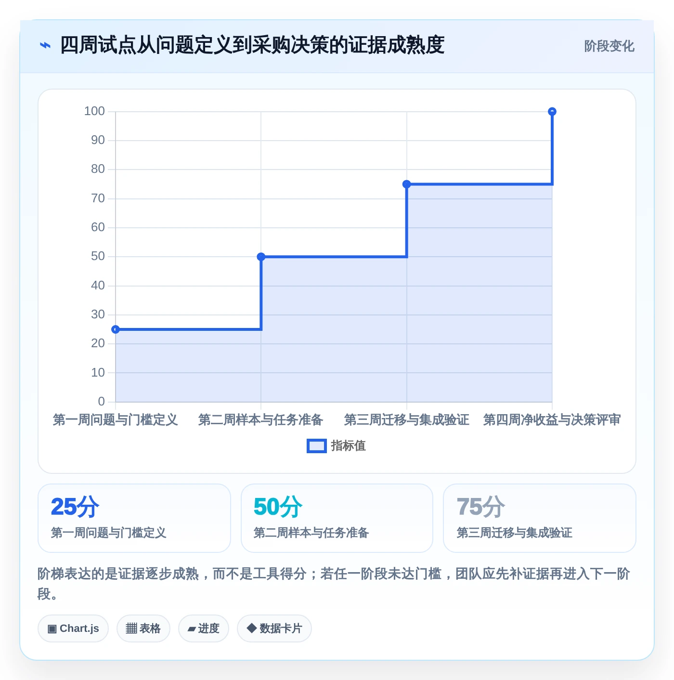674x680 pixels.
Task: Click x-axis label 第三周迁移与集成验证
Action: tap(407, 420)
